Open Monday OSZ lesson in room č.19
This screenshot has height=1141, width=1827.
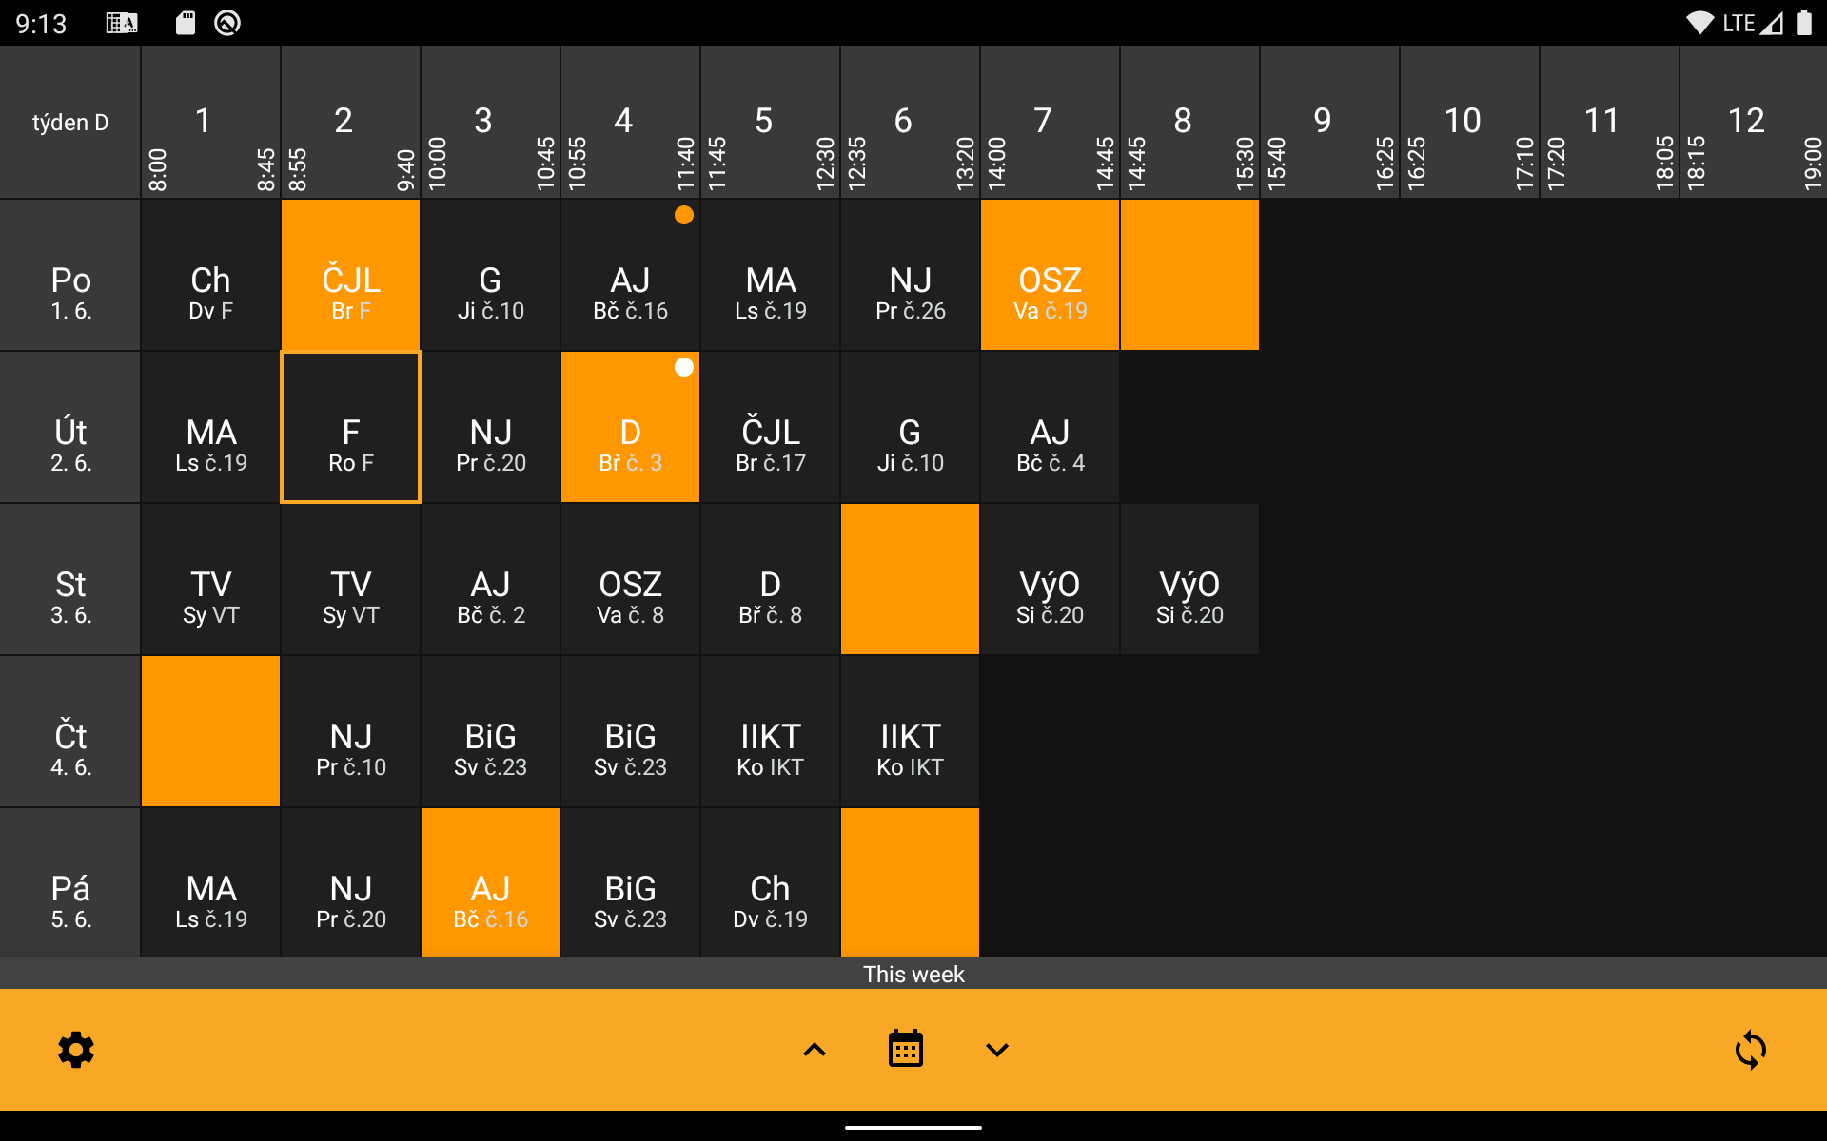(x=1050, y=275)
